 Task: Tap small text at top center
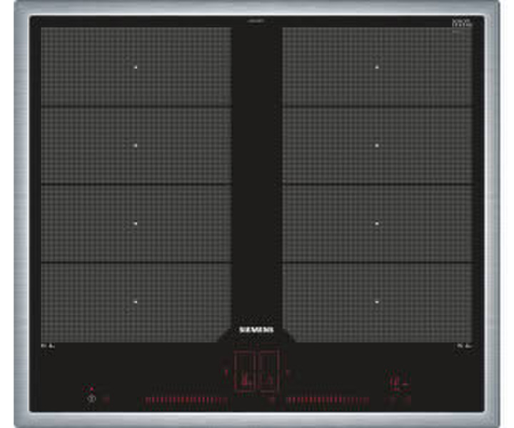(256, 21)
